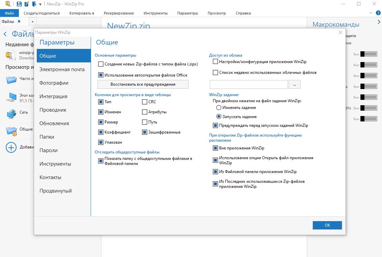The height and width of the screenshot is (257, 382).
Task: Open the Сеть network icon
Action: click(x=11, y=113)
